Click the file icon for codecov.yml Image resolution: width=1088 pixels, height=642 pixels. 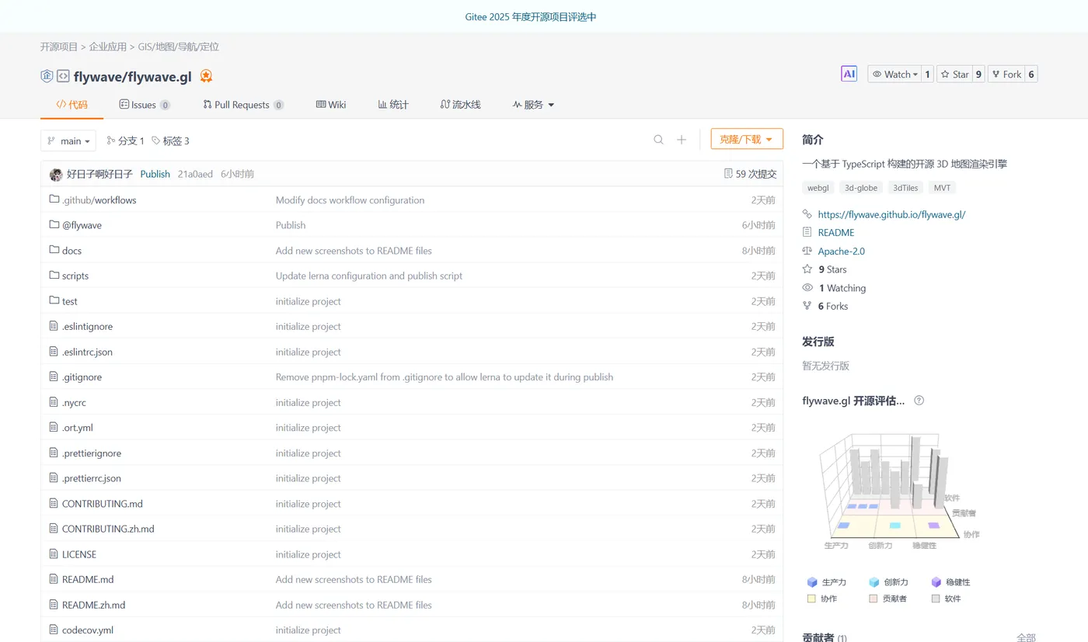(54, 630)
